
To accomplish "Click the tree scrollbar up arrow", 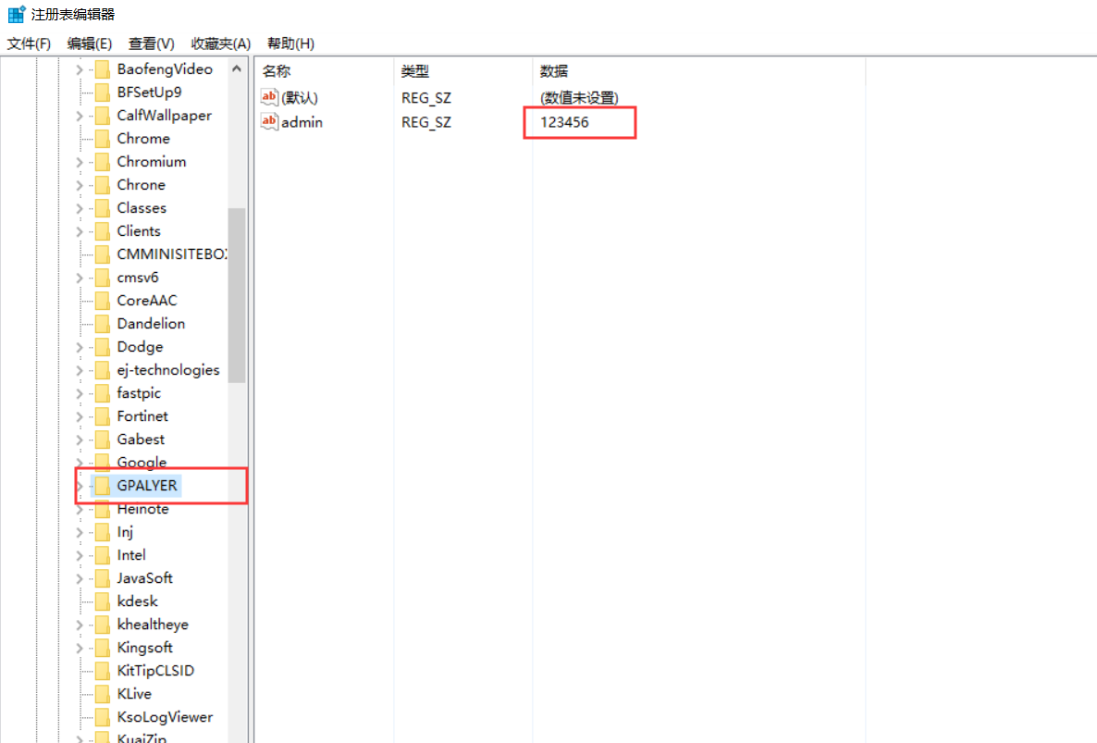I will 237,68.
